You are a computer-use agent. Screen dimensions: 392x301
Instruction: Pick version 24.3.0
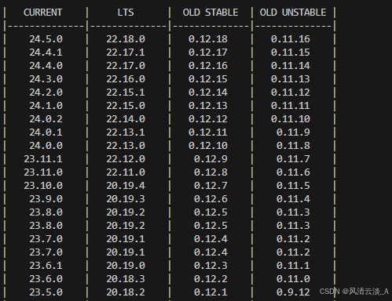click(46, 79)
